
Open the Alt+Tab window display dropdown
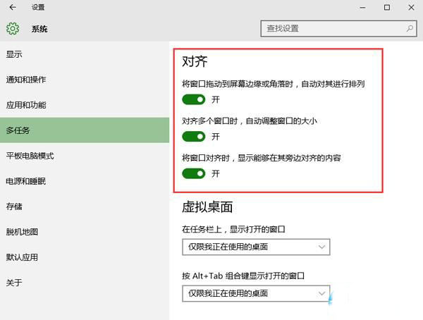click(255, 293)
